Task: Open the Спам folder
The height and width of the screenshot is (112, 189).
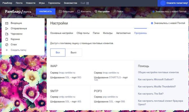Action: [14, 45]
